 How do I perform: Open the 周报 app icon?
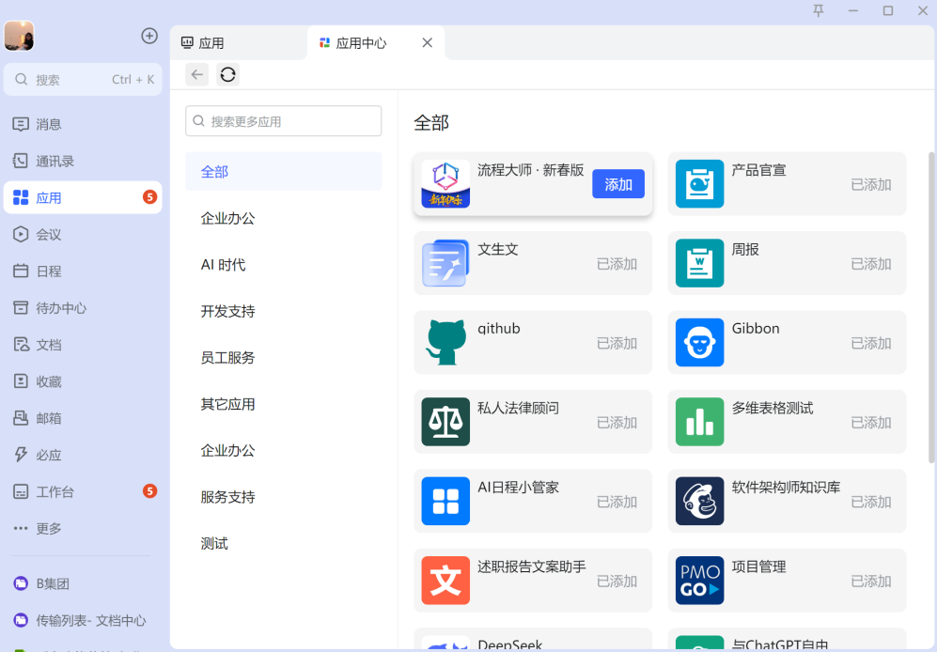[x=699, y=264]
